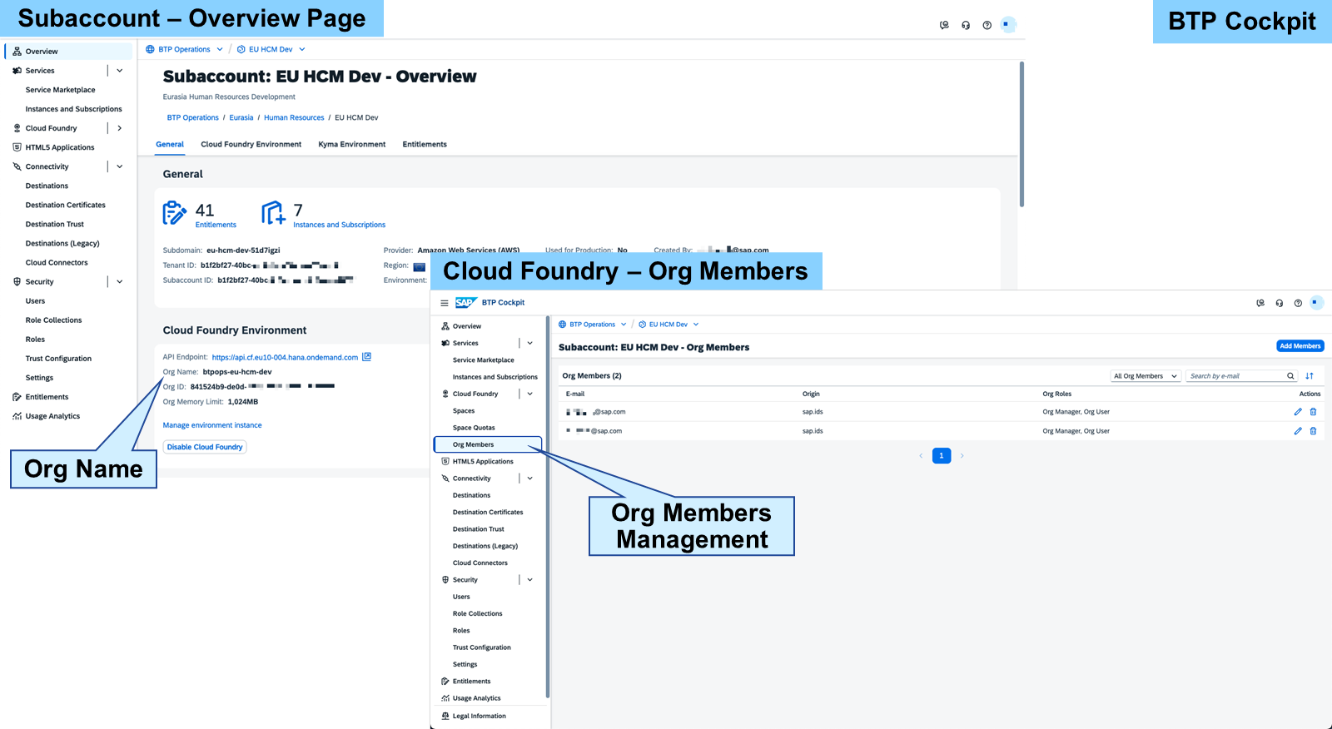Click the icon right after the API Endpoint URL

click(x=366, y=357)
